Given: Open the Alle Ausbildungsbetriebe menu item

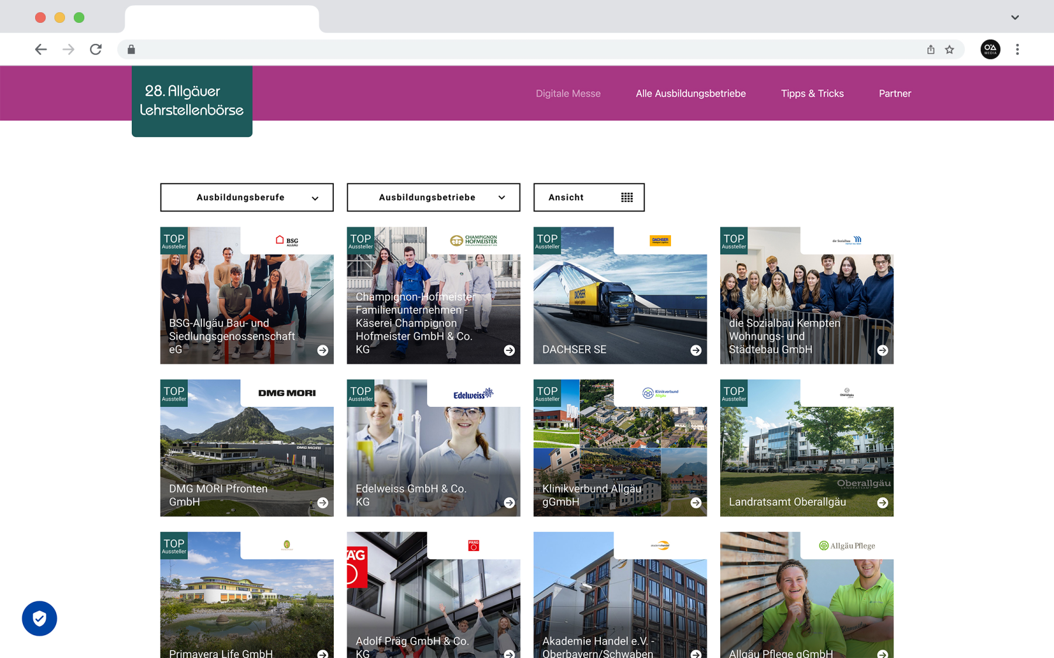Looking at the screenshot, I should [690, 94].
